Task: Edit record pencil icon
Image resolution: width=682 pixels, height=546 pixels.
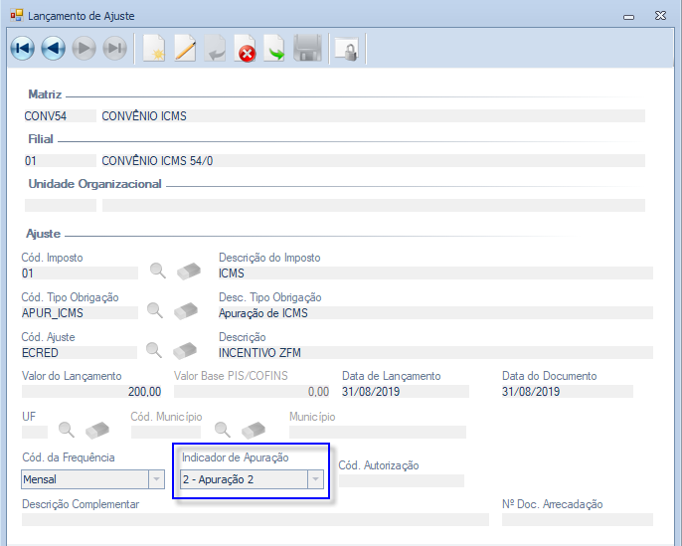Action: pos(185,48)
